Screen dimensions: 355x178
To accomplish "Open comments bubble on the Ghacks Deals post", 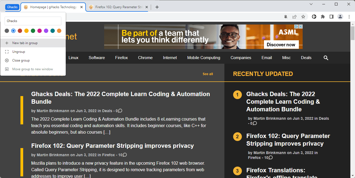I will pos(120,111).
